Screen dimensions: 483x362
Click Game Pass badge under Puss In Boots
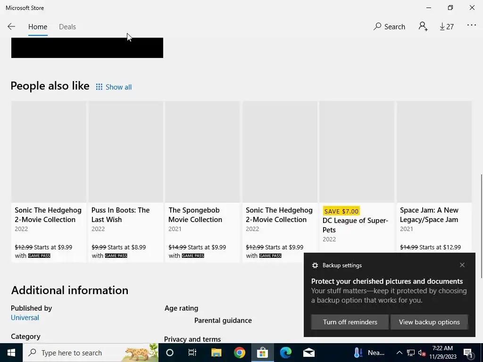(x=116, y=255)
